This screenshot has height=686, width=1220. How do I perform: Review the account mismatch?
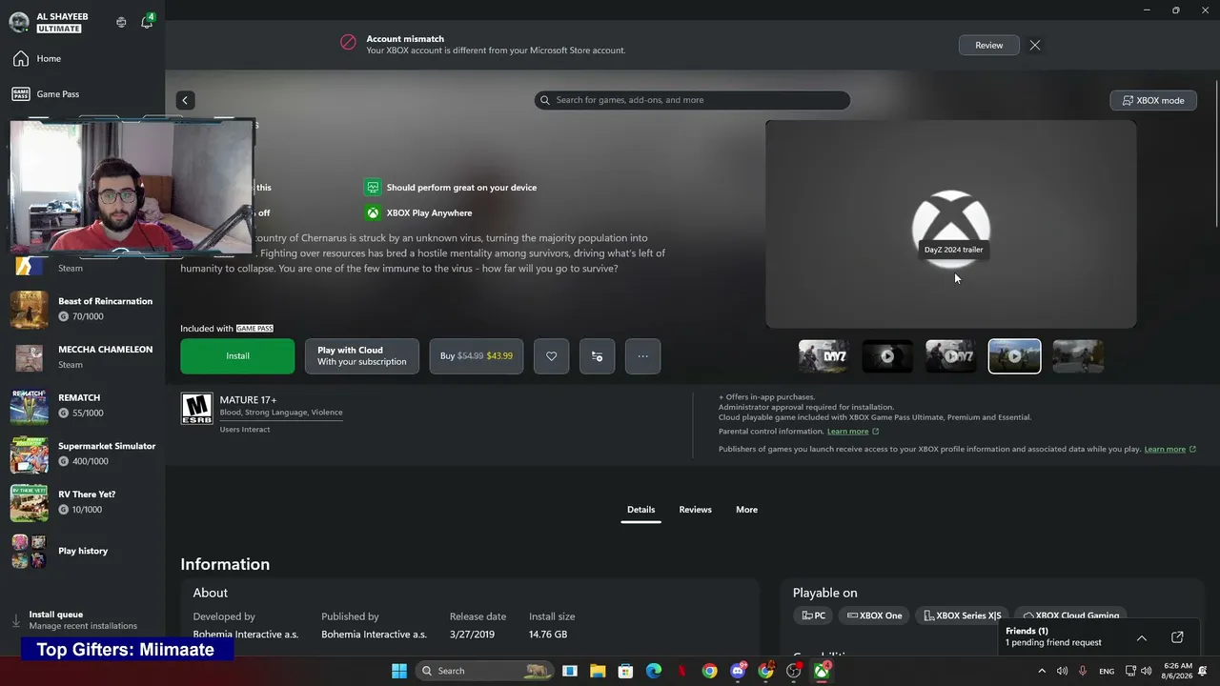click(988, 45)
